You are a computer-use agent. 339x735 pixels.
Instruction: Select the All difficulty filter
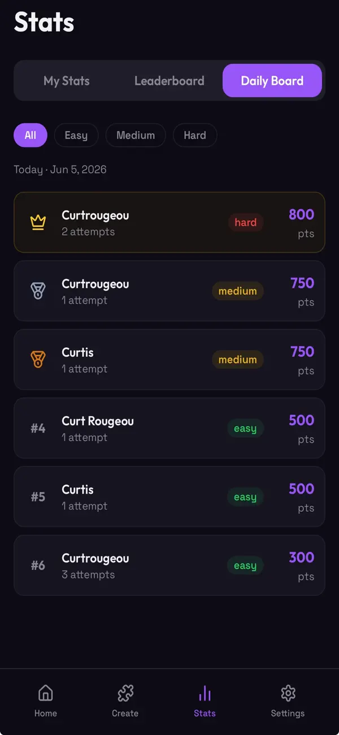31,135
